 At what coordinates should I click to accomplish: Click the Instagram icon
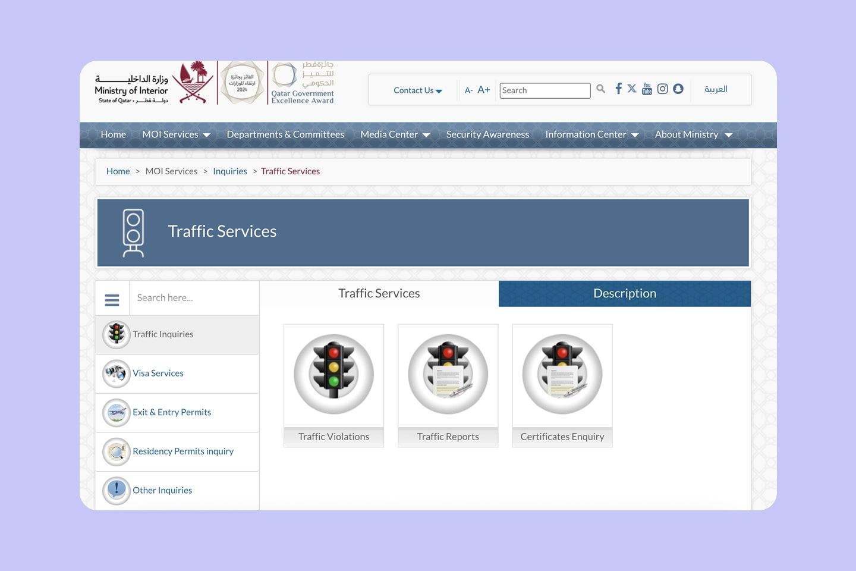point(662,89)
